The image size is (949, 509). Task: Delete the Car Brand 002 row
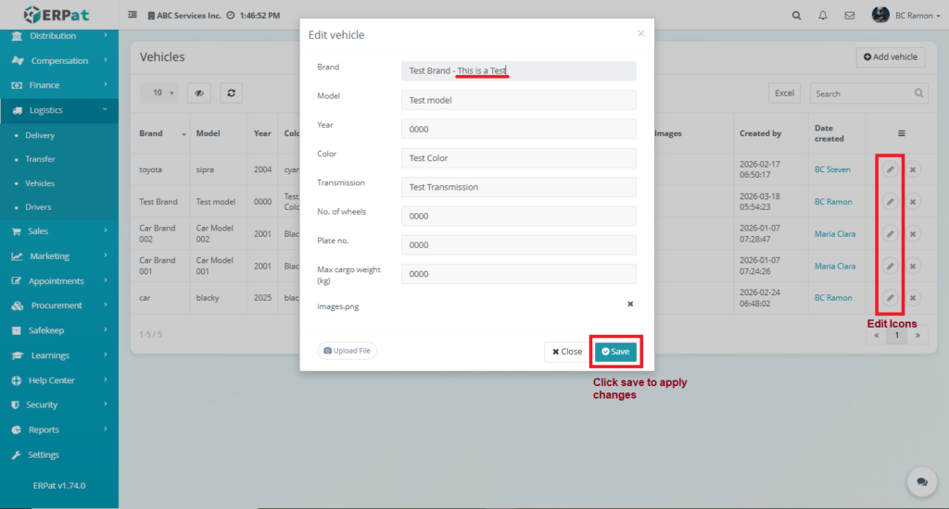pos(913,234)
